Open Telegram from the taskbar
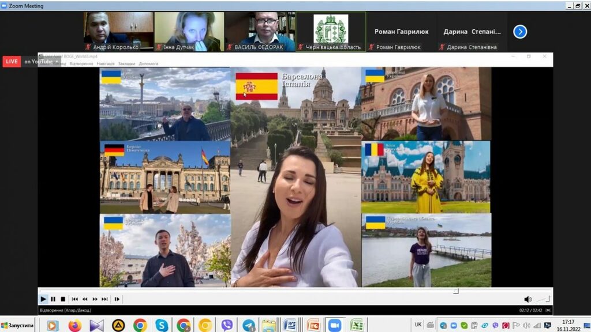 (x=249, y=326)
